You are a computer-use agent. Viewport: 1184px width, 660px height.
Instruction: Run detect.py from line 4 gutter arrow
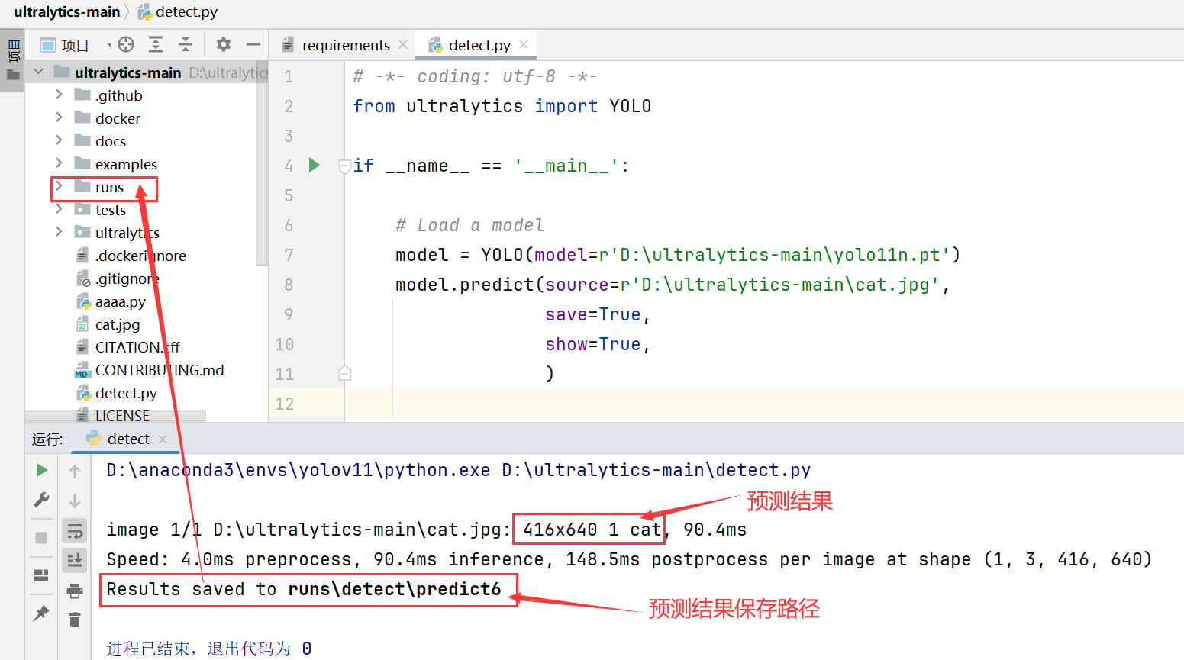[x=315, y=165]
